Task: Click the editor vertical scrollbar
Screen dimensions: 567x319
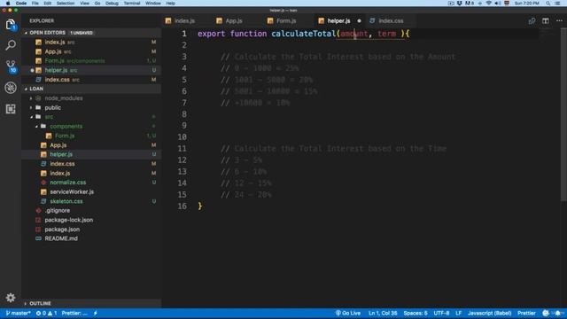Action: (x=563, y=115)
